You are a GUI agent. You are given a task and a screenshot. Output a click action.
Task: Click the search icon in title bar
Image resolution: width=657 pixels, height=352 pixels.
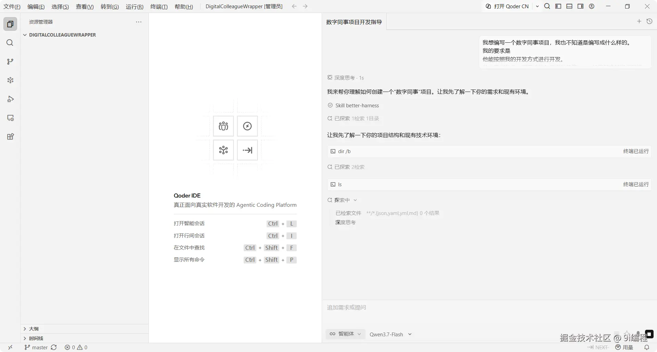click(547, 6)
